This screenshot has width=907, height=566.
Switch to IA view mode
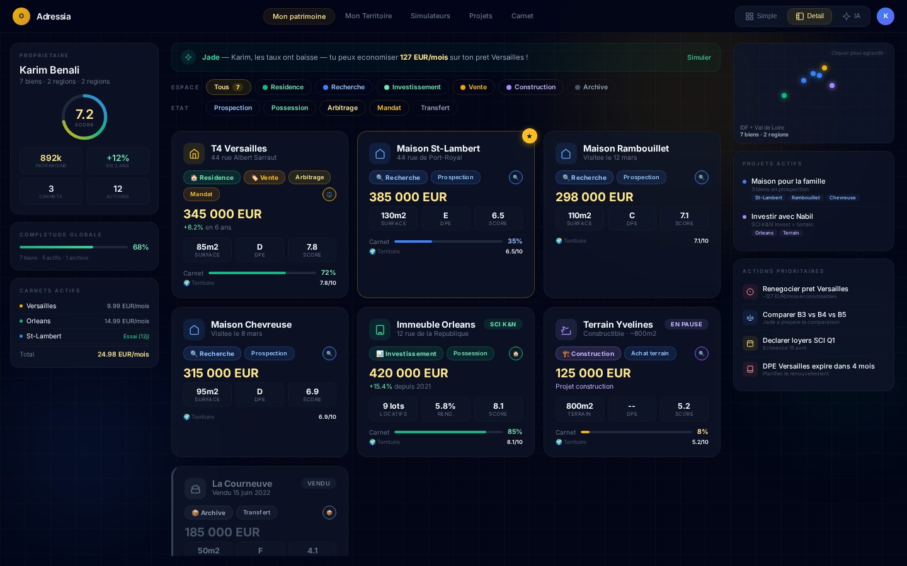851,16
